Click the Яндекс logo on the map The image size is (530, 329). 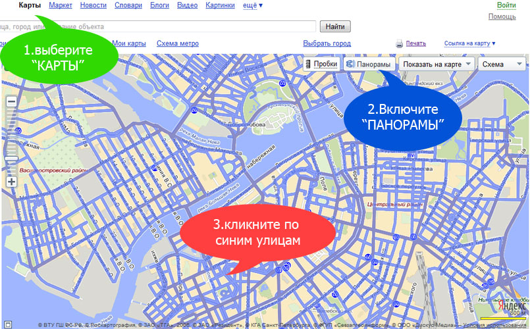click(x=512, y=305)
